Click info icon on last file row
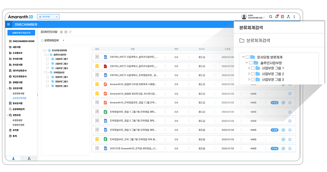 [290, 148]
